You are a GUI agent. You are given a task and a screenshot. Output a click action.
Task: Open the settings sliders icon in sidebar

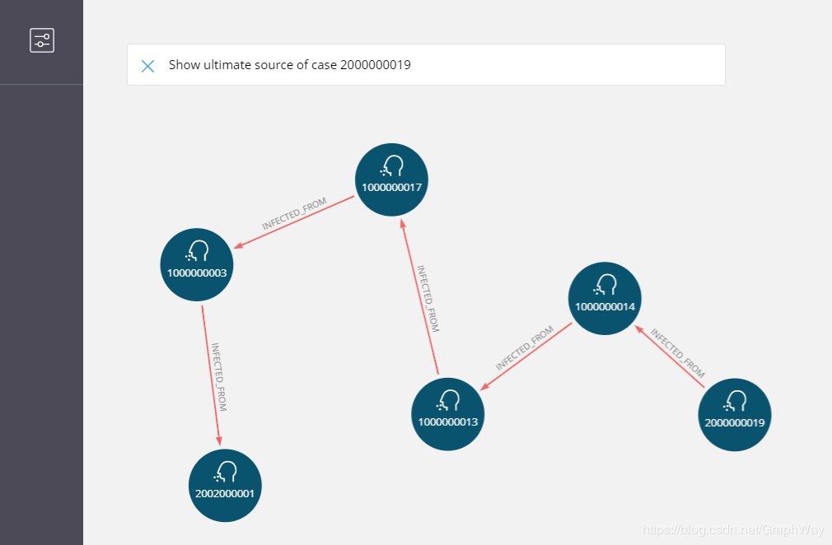point(42,40)
